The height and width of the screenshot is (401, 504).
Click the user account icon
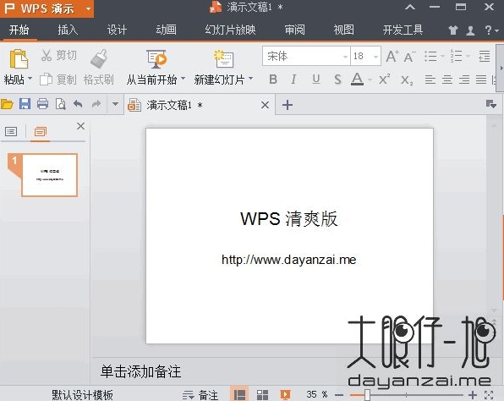(470, 30)
